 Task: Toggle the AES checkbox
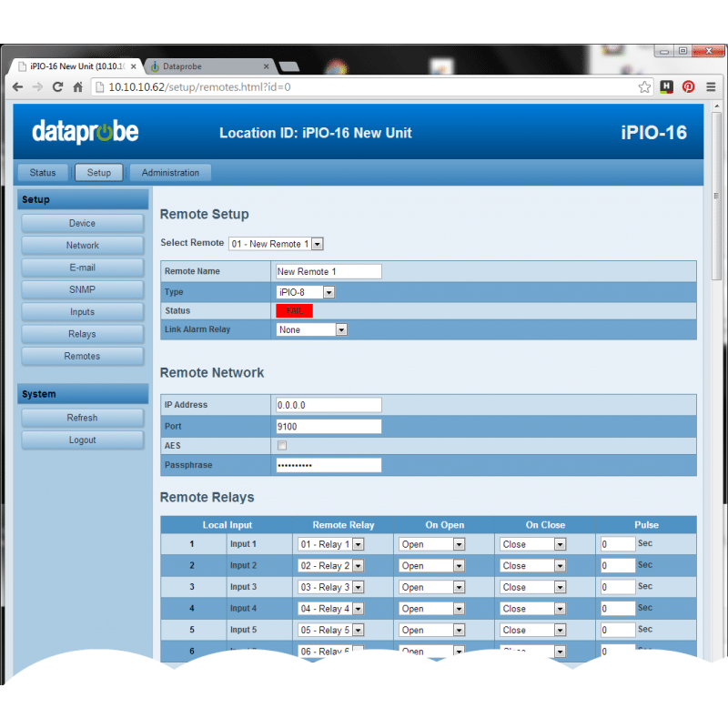pyautogui.click(x=282, y=446)
